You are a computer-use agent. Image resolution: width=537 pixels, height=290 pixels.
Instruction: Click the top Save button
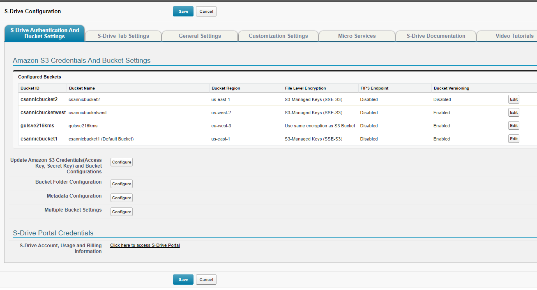(x=183, y=12)
